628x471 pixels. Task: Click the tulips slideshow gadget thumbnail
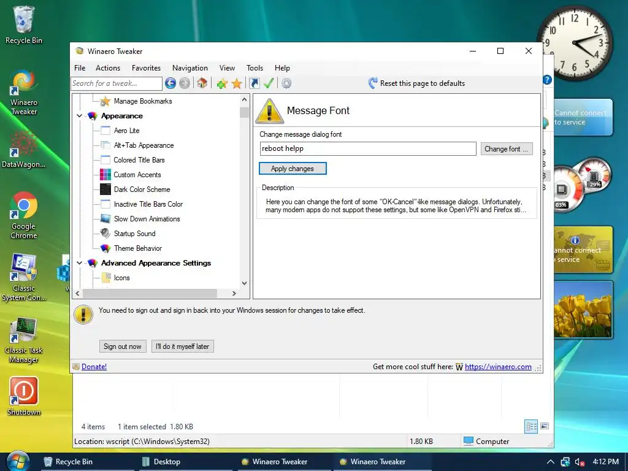pyautogui.click(x=583, y=310)
